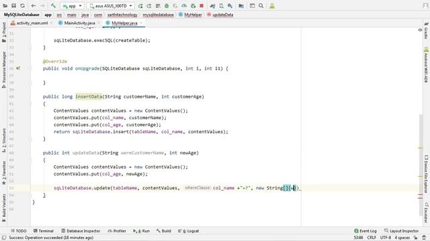Viewport: 430px width, 241px height.
Task: Select the MyHelper.java tab
Action: tap(122, 23)
